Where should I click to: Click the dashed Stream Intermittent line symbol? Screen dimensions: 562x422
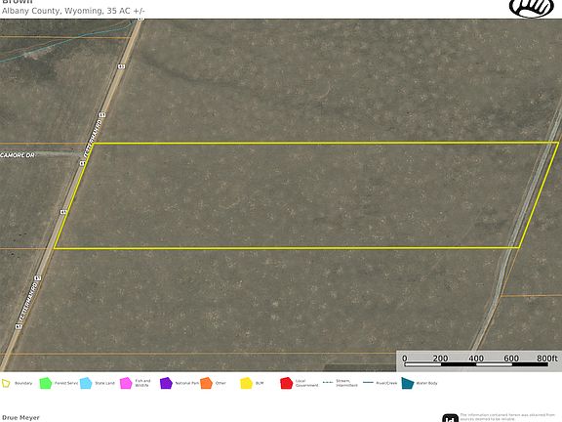(x=328, y=383)
